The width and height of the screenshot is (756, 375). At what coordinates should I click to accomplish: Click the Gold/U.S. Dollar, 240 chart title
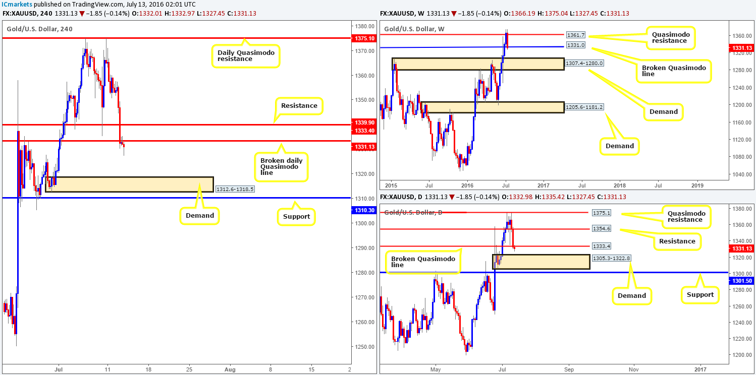click(39, 29)
